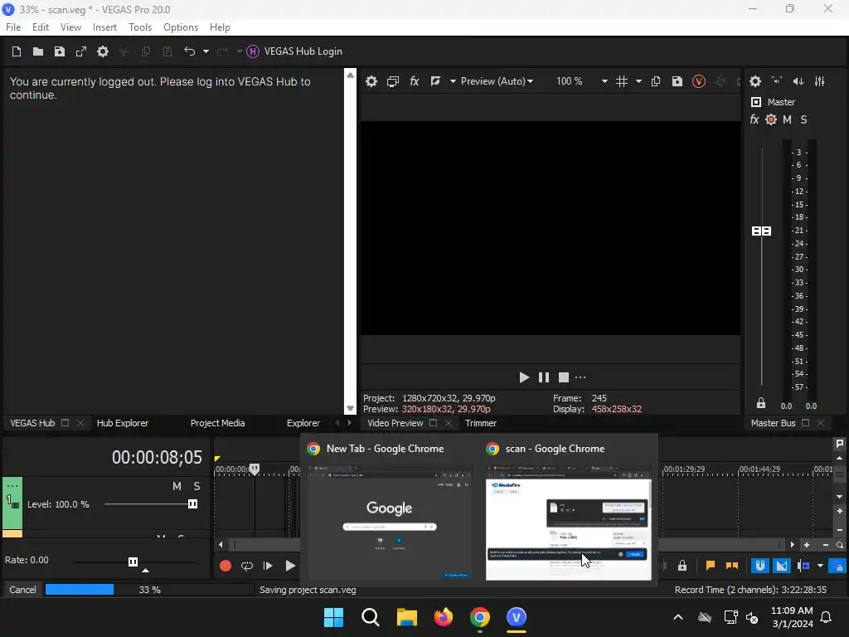
Task: Click Play From Start in transport bar
Action: click(268, 566)
